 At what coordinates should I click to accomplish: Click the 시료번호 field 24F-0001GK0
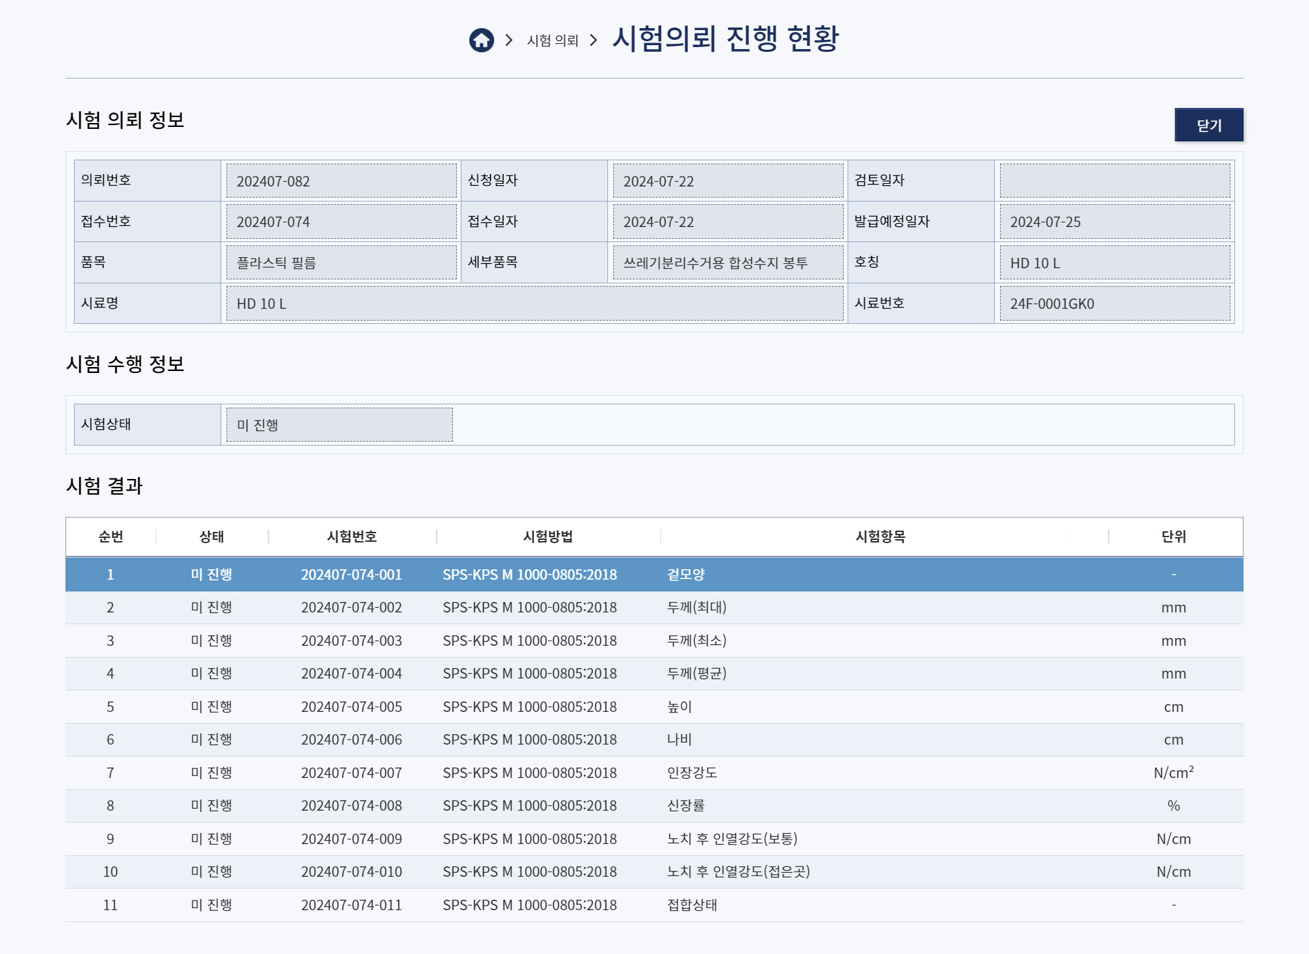click(x=1114, y=304)
